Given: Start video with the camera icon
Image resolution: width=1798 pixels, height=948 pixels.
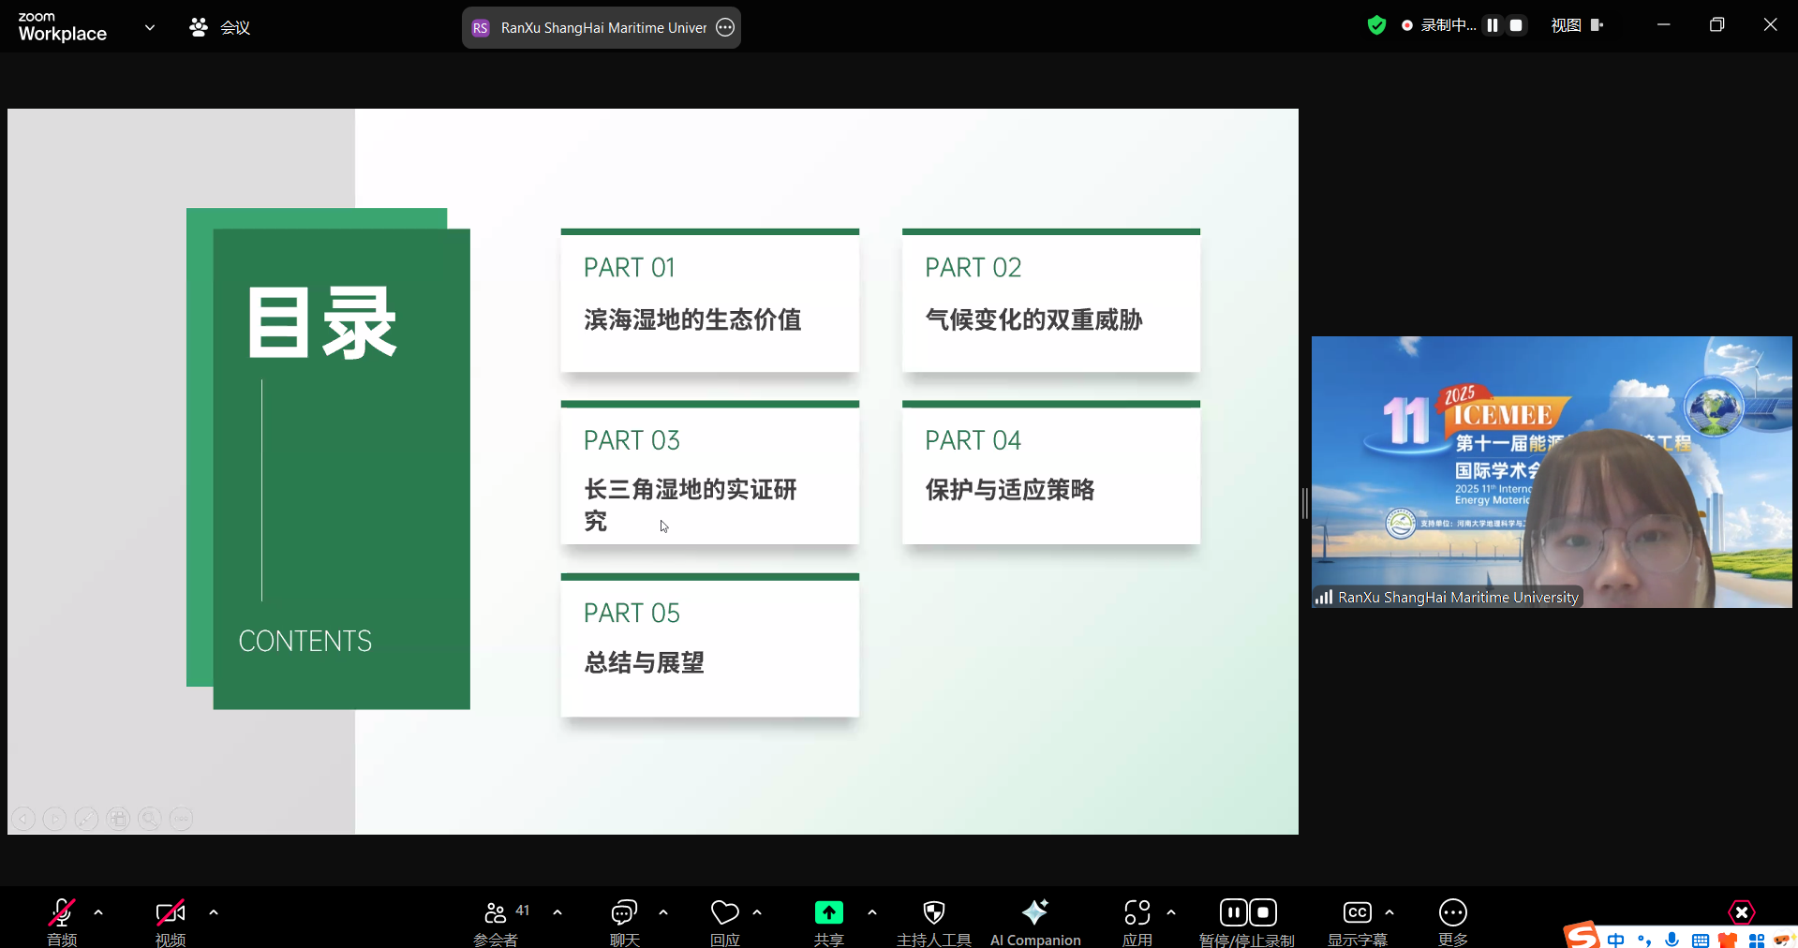Looking at the screenshot, I should coord(170,912).
